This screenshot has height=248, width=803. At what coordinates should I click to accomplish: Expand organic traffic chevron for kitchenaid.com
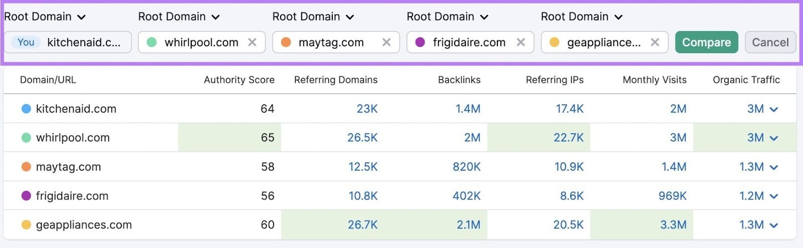(774, 109)
